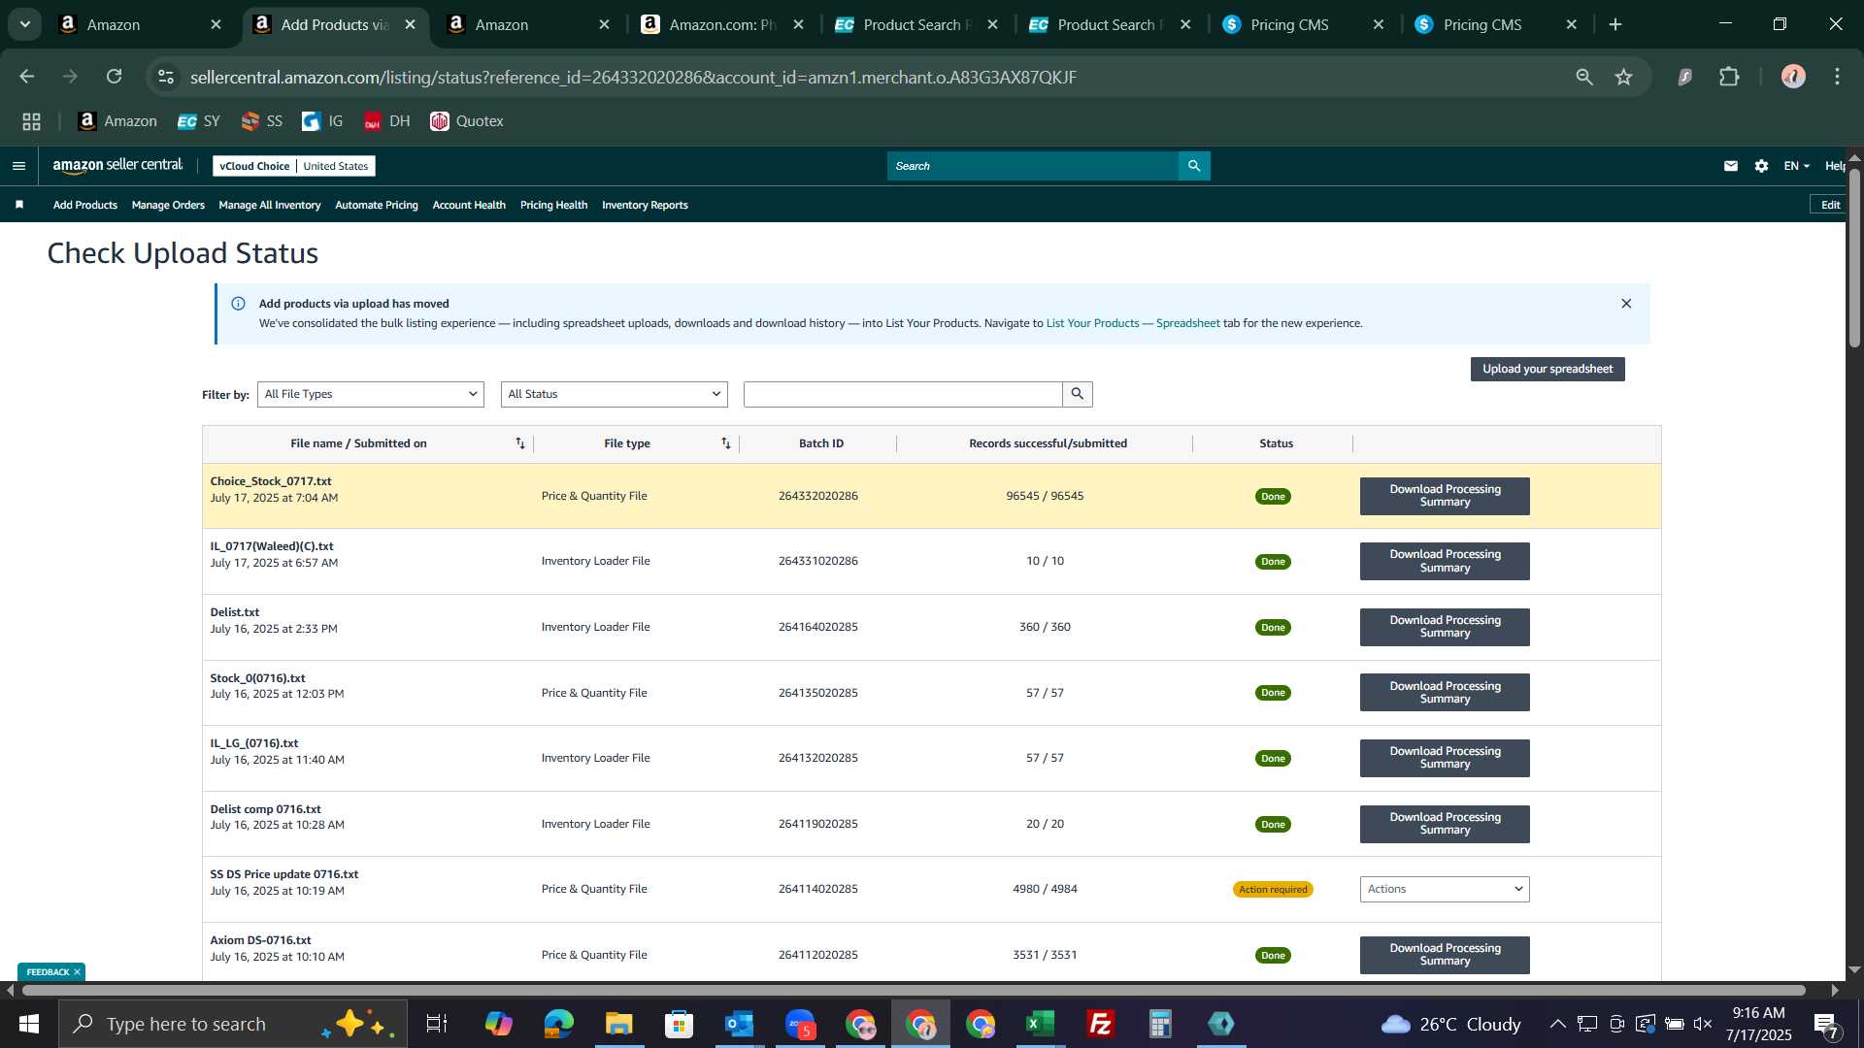Open the apps grid in bookmarks bar
This screenshot has width=1864, height=1048.
(31, 121)
